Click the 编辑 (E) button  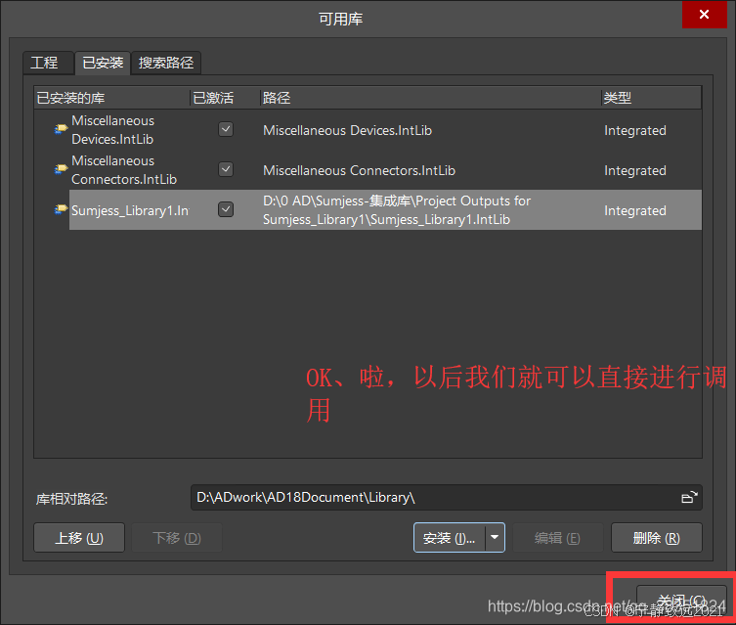(x=557, y=538)
